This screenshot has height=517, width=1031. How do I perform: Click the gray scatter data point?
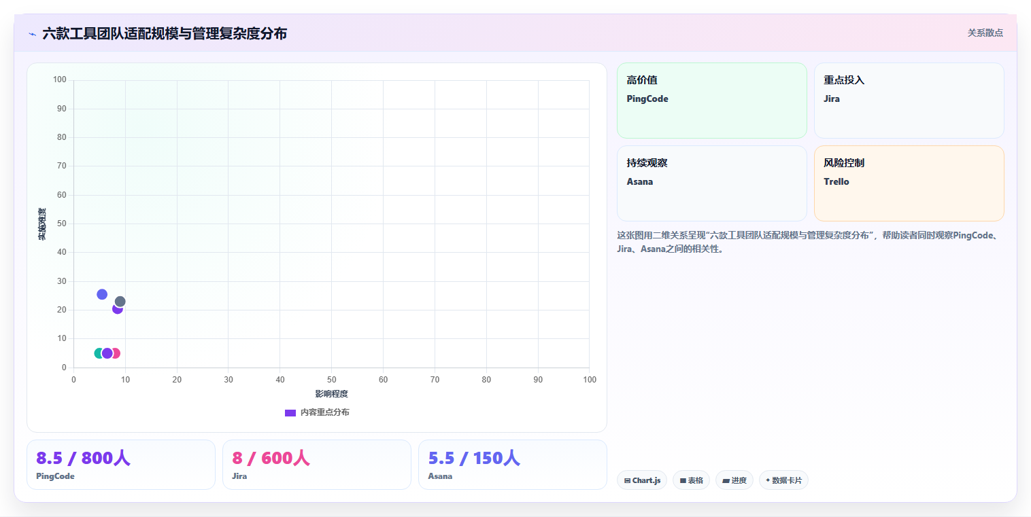[x=120, y=302]
